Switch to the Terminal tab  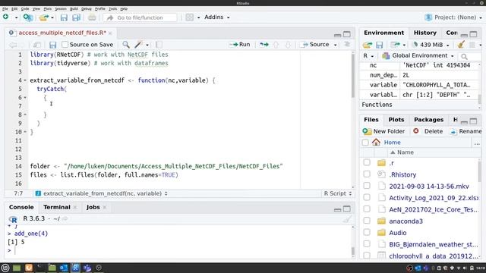[x=57, y=207]
